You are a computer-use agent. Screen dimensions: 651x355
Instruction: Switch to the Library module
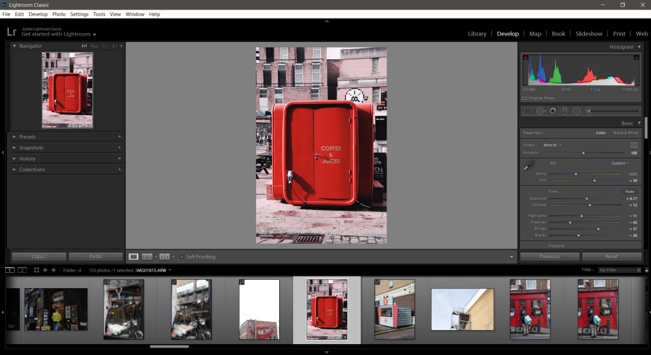477,34
